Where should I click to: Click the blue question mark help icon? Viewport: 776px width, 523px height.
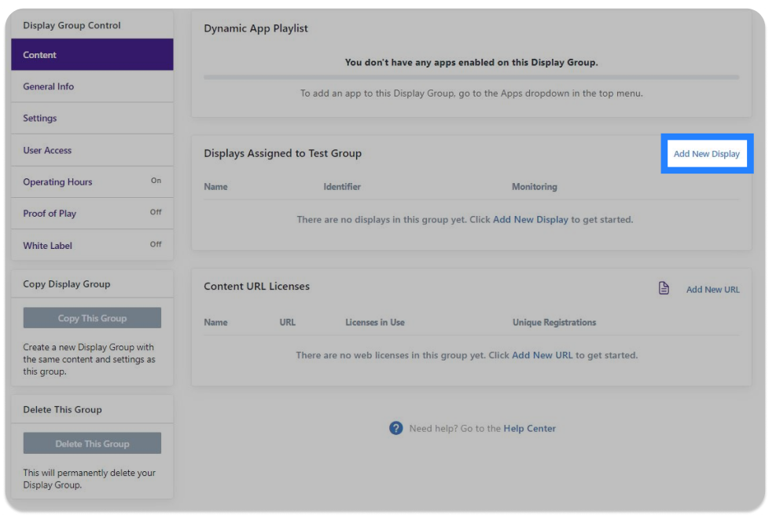[x=396, y=428]
